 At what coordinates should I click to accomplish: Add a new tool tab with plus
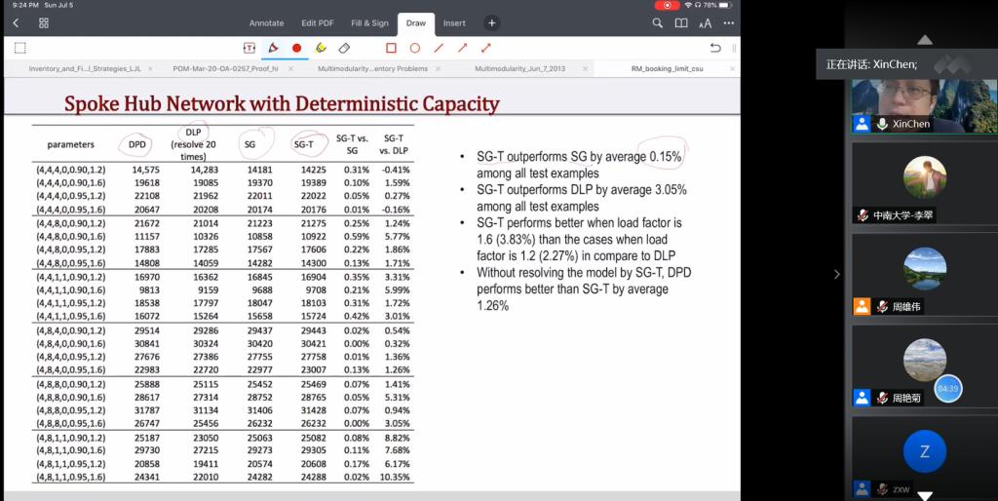point(491,22)
